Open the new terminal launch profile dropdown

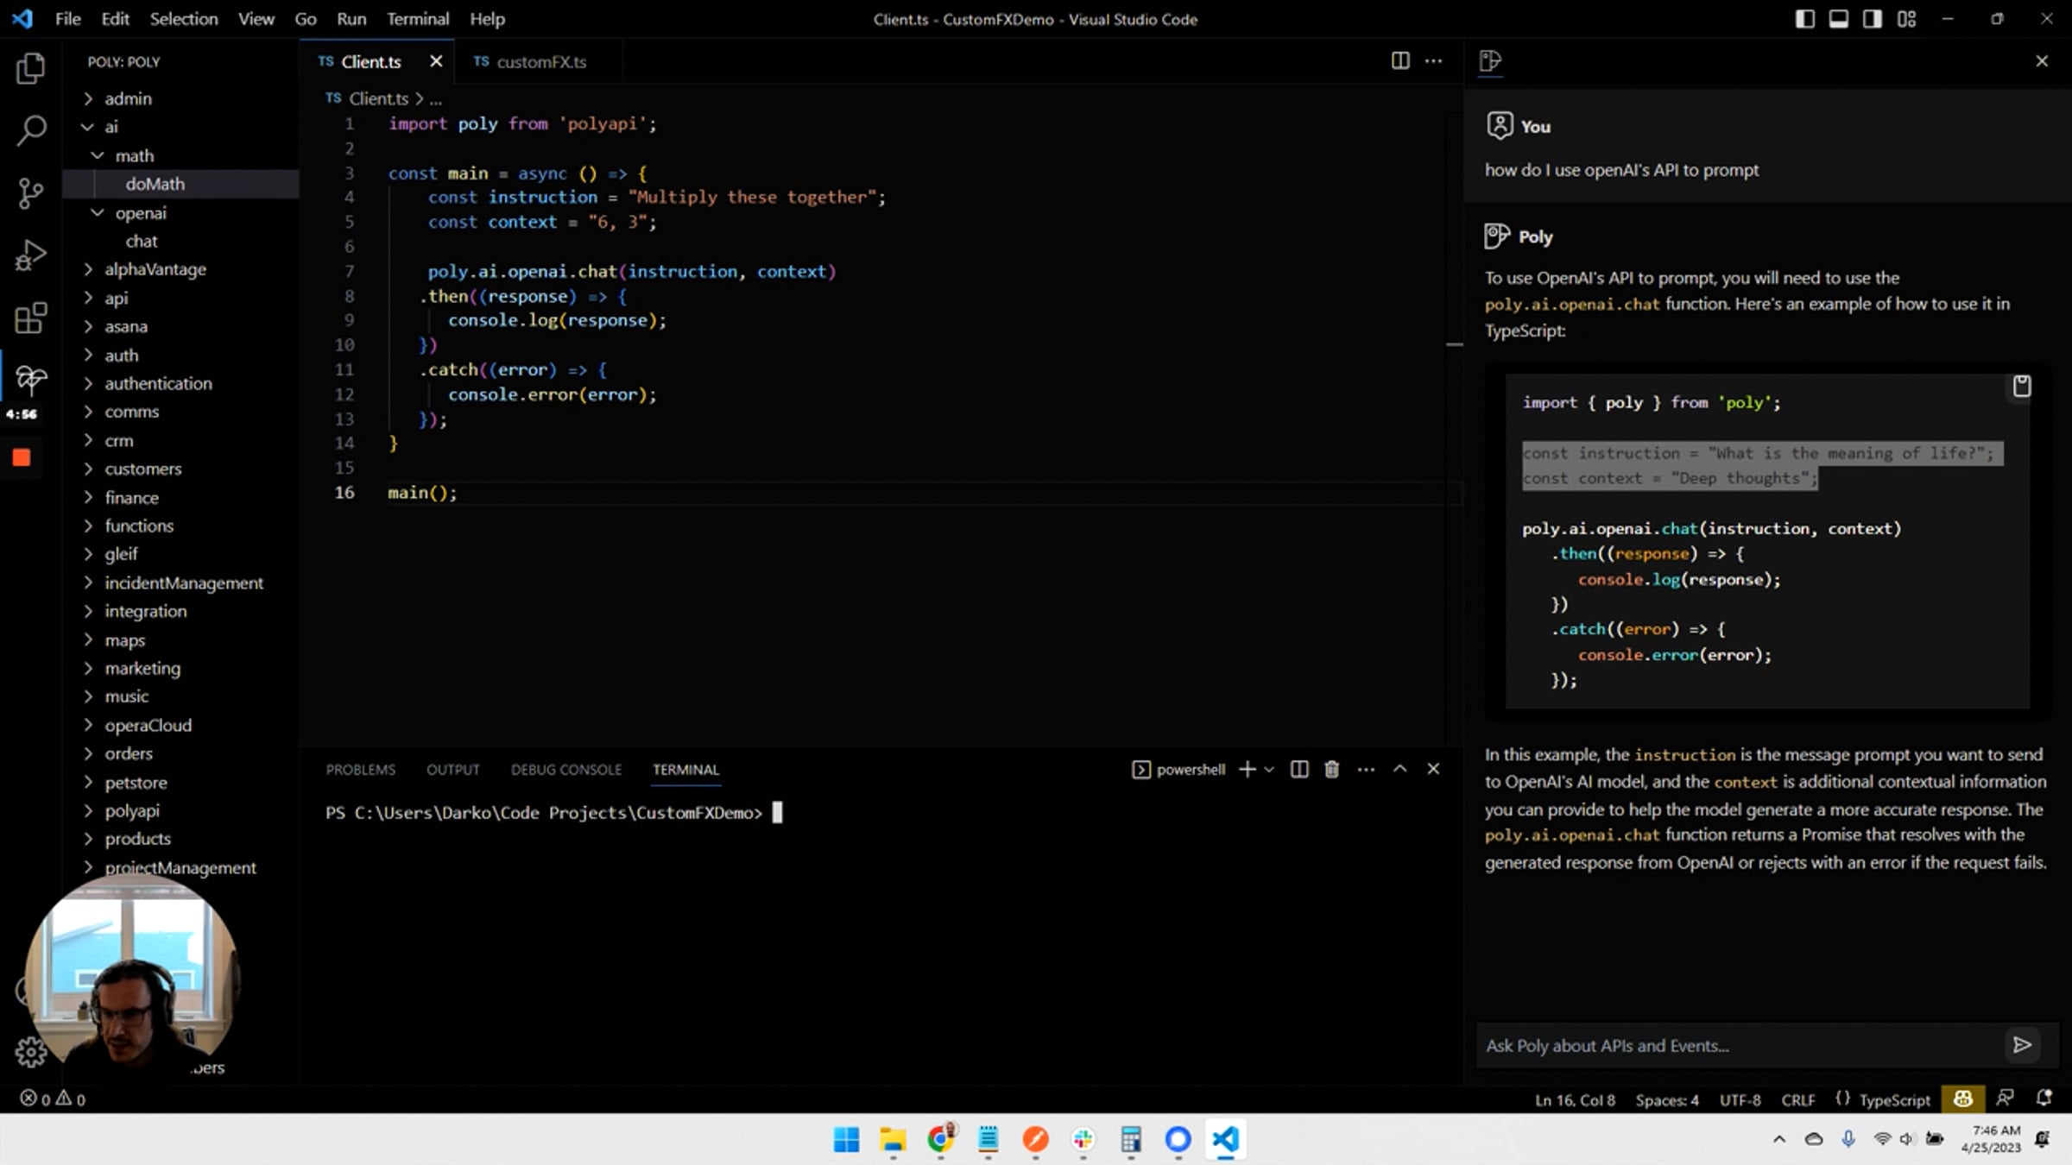[x=1268, y=769]
